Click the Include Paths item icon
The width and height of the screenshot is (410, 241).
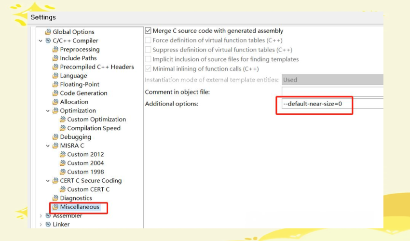55,58
